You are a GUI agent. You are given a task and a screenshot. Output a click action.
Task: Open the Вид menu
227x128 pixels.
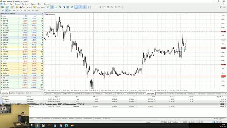pos(11,4)
